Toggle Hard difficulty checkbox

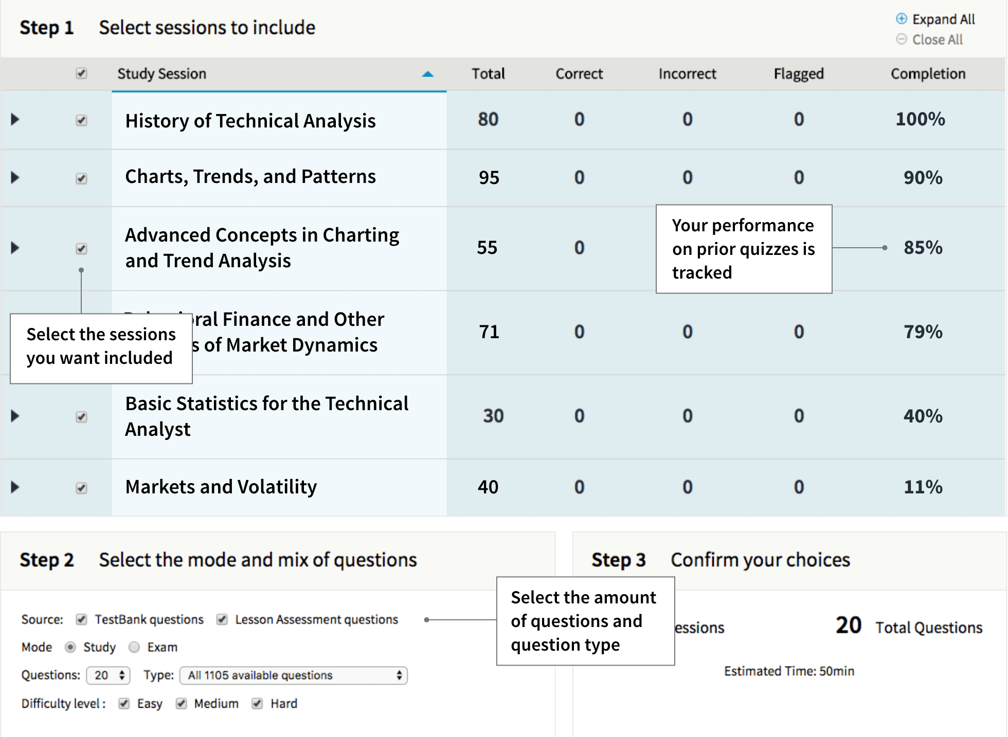(x=257, y=704)
